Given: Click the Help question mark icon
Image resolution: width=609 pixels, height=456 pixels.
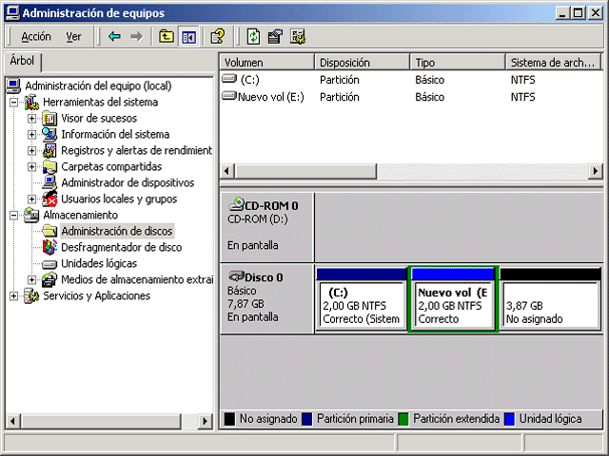Looking at the screenshot, I should 218,37.
